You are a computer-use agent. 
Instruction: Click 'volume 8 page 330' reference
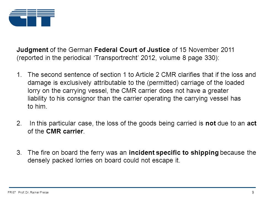tap(187, 58)
